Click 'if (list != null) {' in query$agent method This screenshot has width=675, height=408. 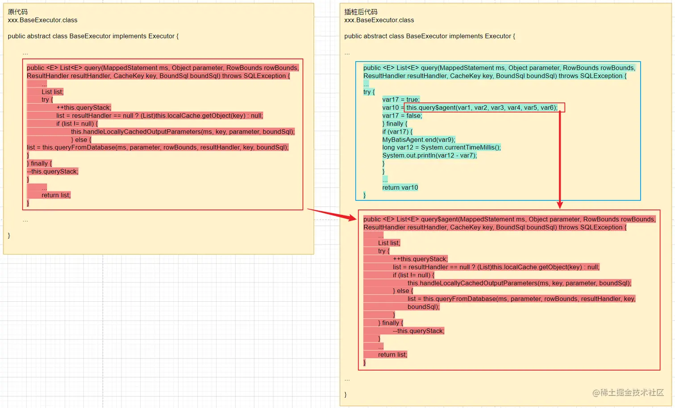(x=413, y=275)
